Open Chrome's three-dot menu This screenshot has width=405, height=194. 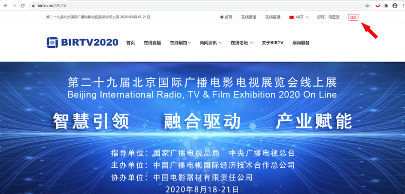pos(402,6)
